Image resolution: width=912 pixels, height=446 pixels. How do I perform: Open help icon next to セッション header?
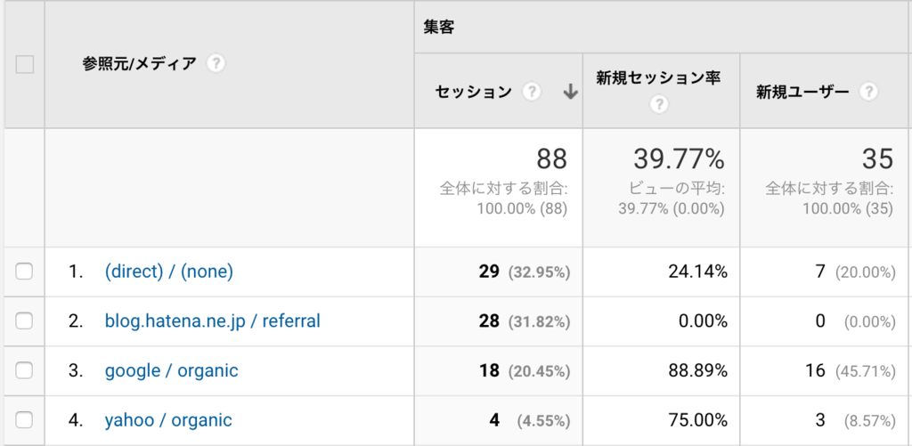(x=531, y=92)
